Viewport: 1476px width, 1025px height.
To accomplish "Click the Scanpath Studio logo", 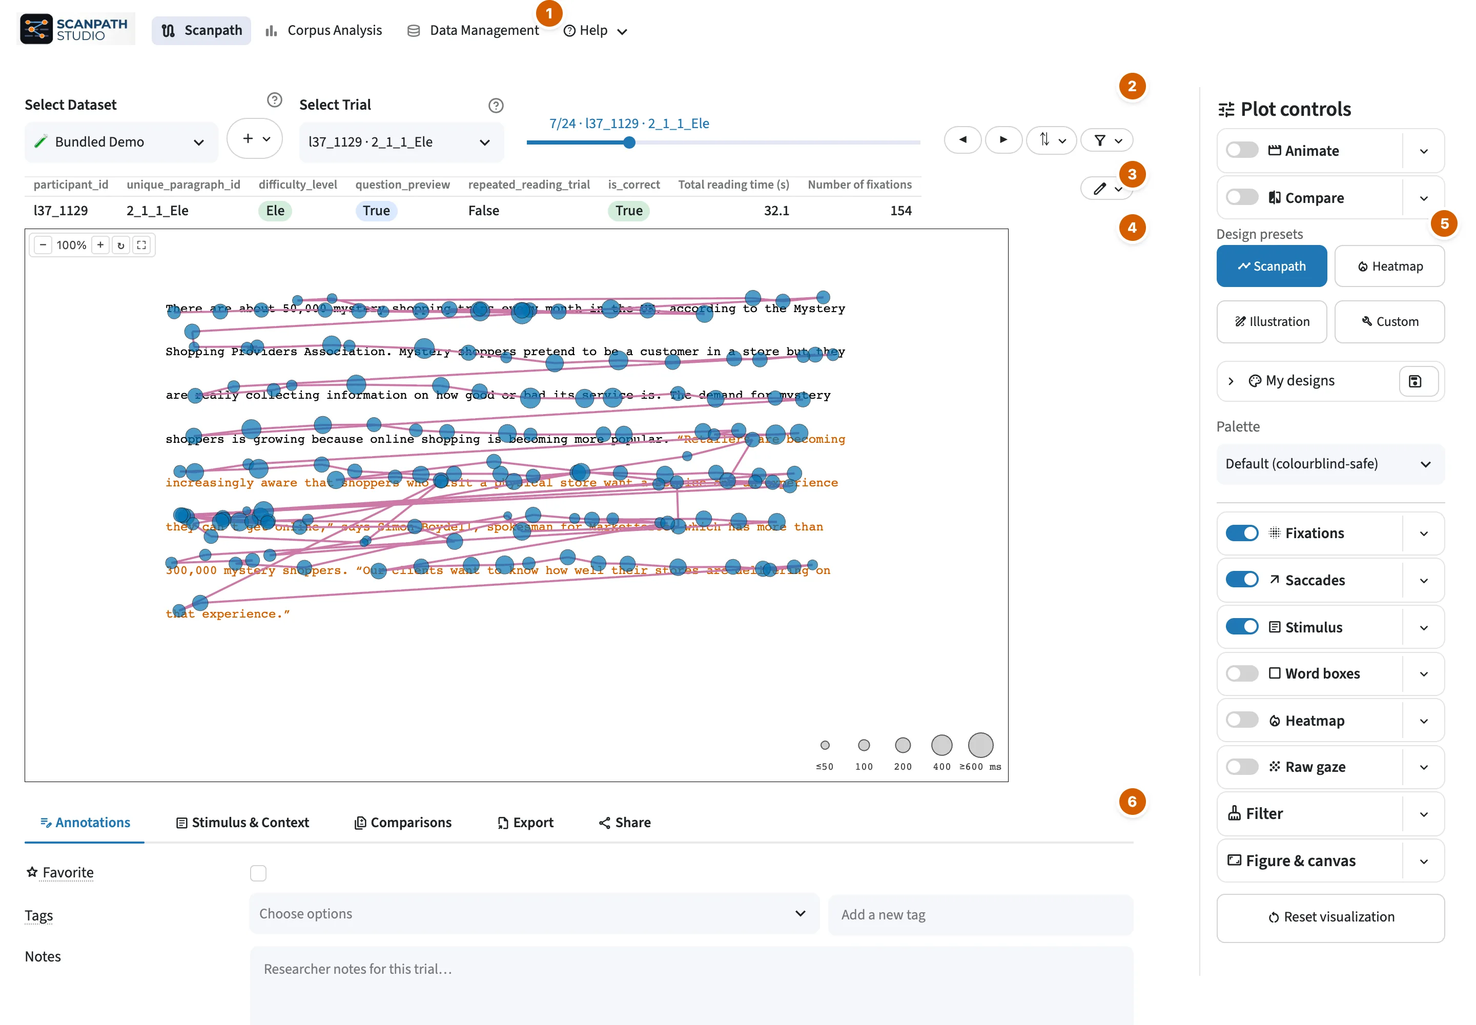I will tap(76, 29).
